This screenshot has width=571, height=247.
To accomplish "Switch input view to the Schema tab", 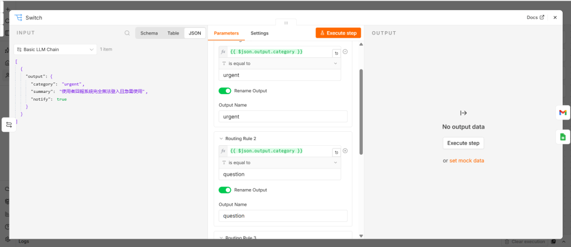I will tap(149, 33).
